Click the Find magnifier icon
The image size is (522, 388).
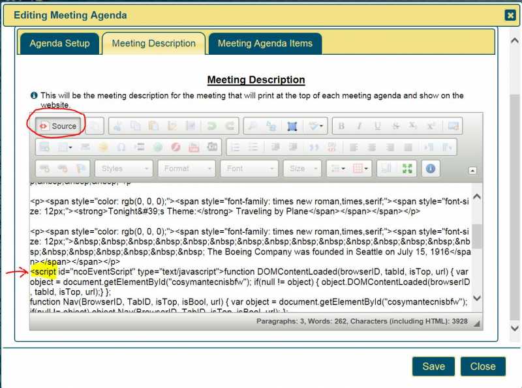pos(253,126)
